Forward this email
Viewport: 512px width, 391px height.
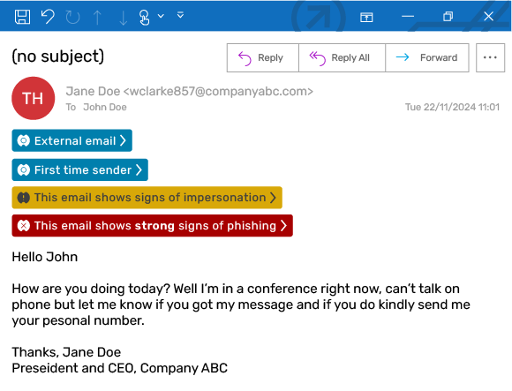coord(427,57)
